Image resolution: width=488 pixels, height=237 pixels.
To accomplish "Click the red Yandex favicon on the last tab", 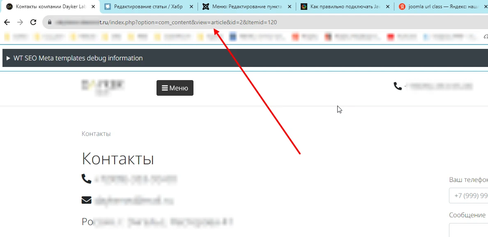I will click(x=401, y=7).
